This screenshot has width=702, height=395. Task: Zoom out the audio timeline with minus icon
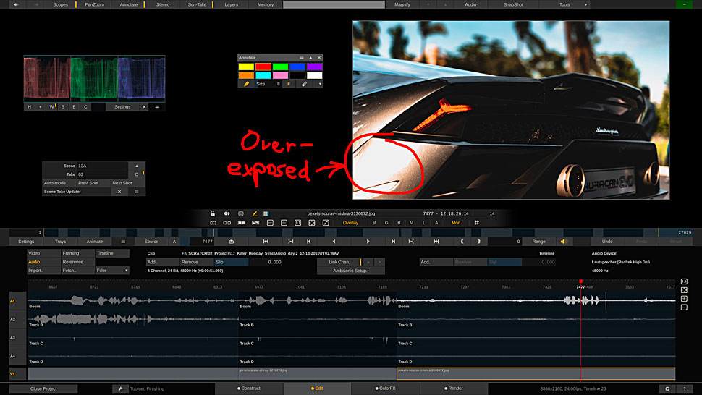(684, 307)
